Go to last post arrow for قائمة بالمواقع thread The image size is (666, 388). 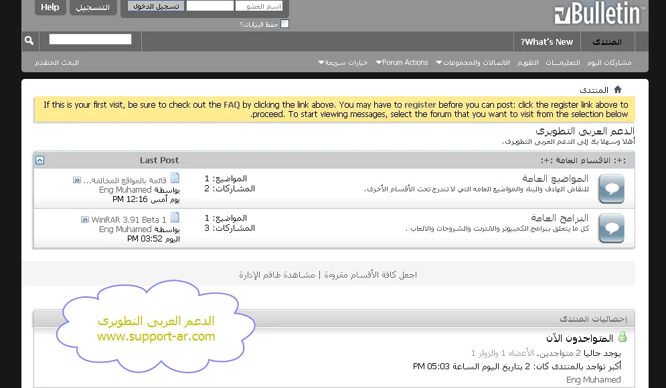[x=77, y=180]
